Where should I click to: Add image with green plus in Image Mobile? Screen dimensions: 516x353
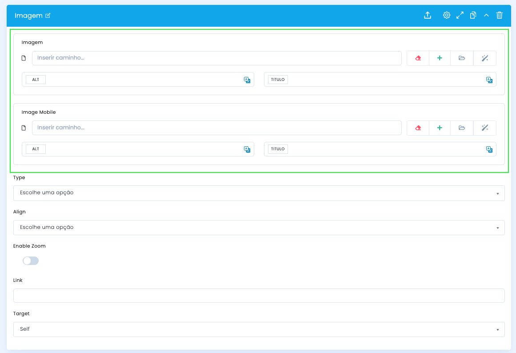(x=440, y=128)
